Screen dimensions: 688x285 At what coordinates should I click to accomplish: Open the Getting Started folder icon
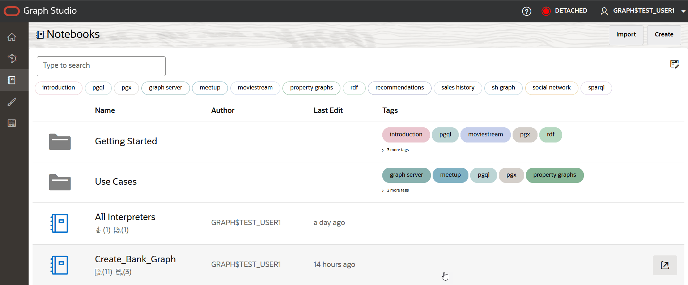(60, 142)
